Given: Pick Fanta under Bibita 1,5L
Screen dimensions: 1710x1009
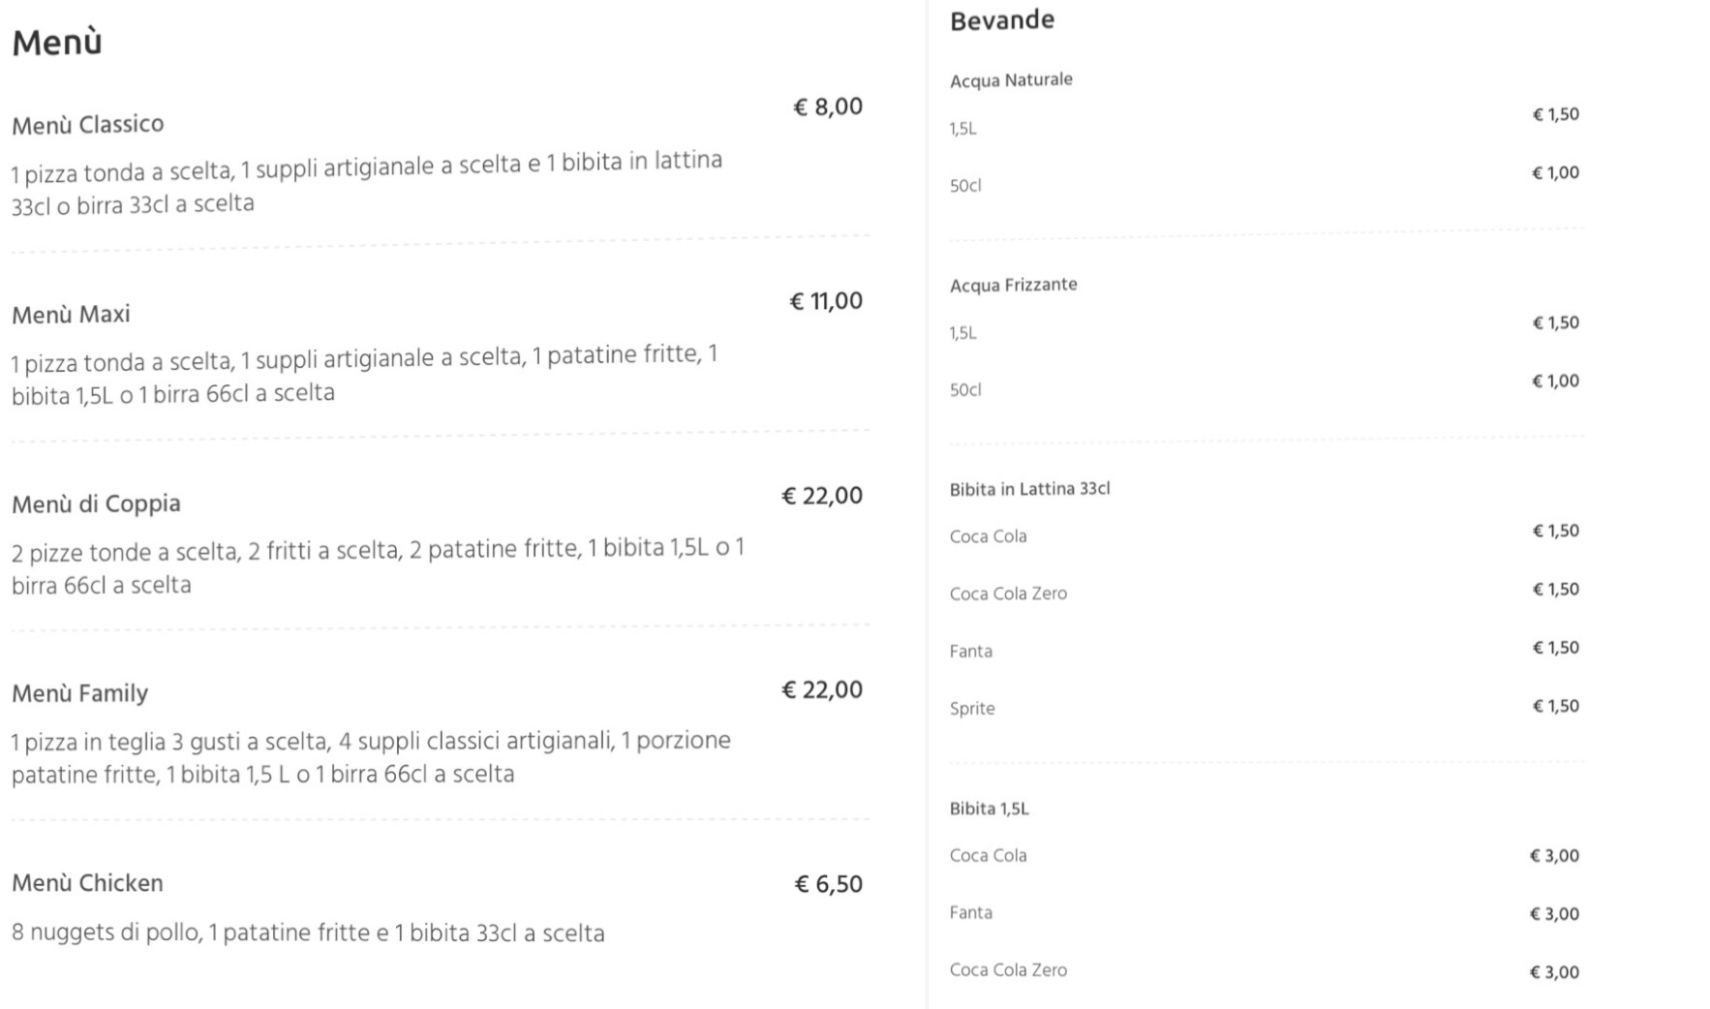Looking at the screenshot, I should [971, 913].
